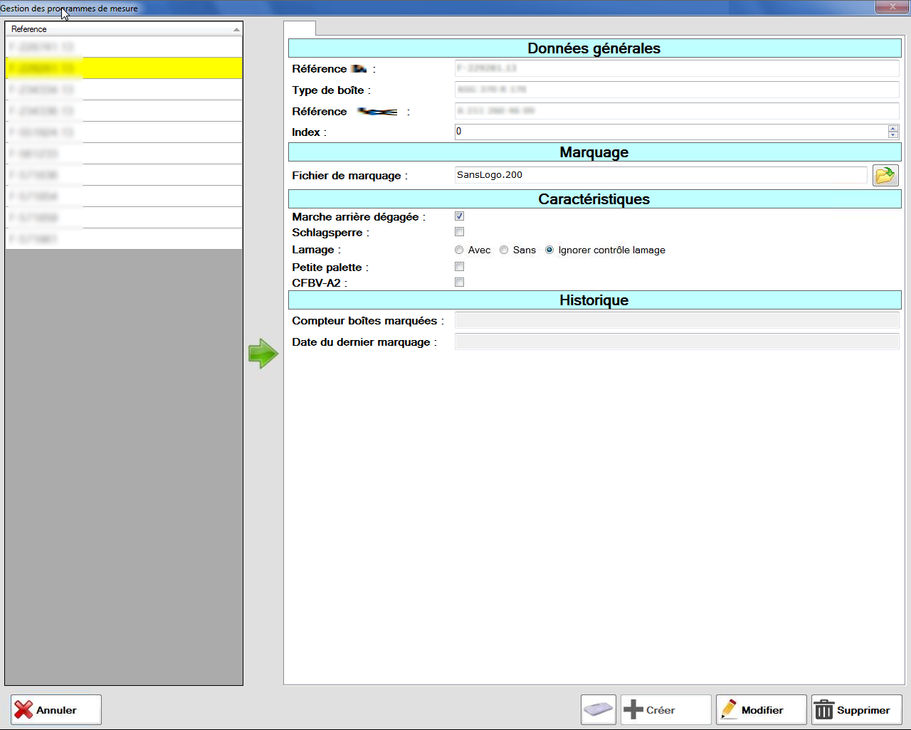This screenshot has width=911, height=730.
Task: Uncheck Marche arrière dégagée checkbox
Action: pyautogui.click(x=459, y=216)
